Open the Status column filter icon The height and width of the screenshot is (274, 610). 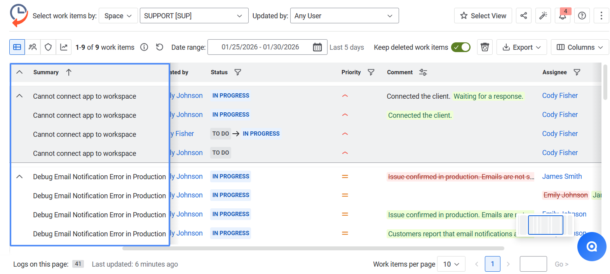point(238,72)
